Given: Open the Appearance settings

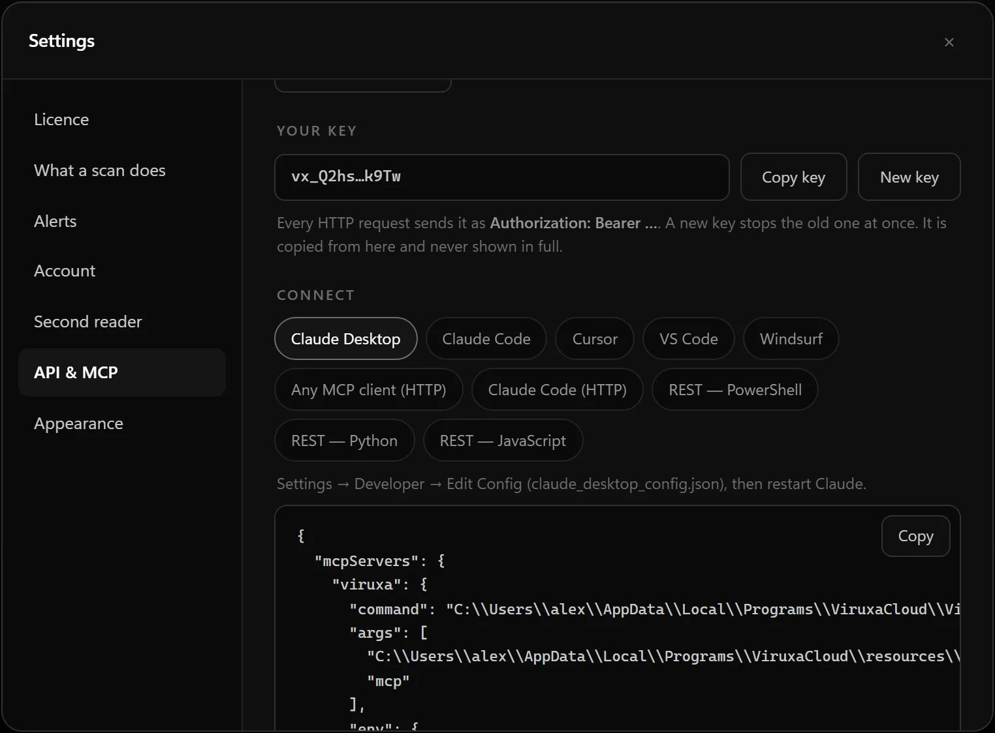Looking at the screenshot, I should 122,423.
